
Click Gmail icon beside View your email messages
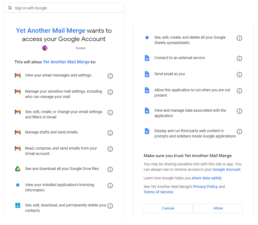coord(18,75)
